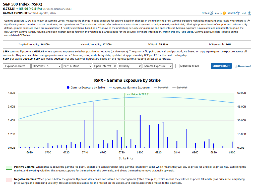254x191 pixels.
Task: Select the Gamma Exposure metric dropdown
Action: click(158, 66)
